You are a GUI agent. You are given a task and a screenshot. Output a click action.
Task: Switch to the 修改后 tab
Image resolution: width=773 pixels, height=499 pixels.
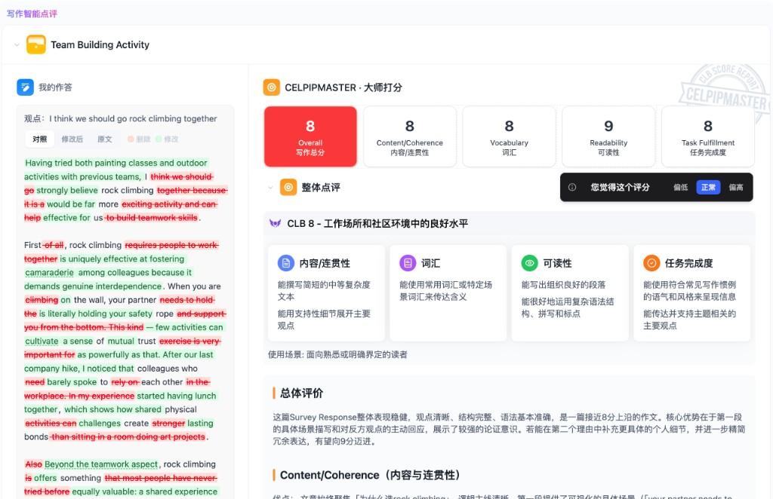pos(72,140)
